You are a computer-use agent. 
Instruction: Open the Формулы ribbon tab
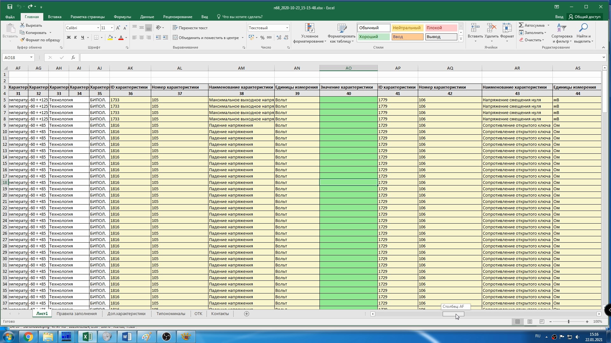click(122, 17)
